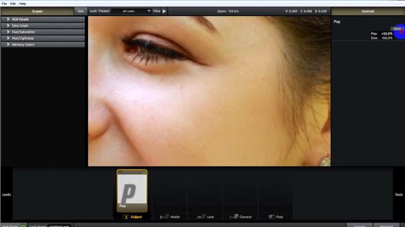Expand the Slice Graph scope
The width and height of the screenshot is (405, 227).
(x=43, y=26)
